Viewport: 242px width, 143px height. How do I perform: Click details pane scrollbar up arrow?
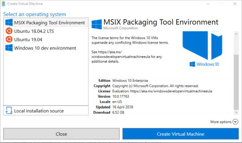[236, 34]
